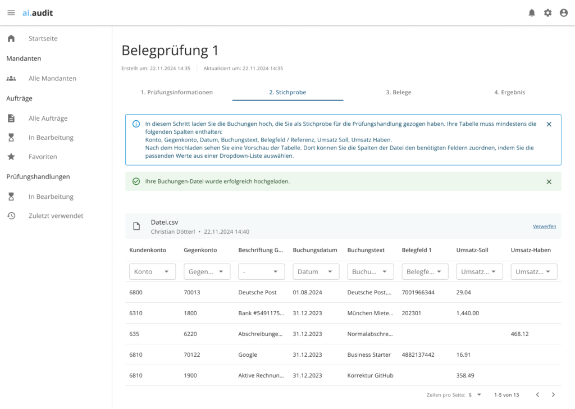The height and width of the screenshot is (409, 575).
Task: Close the green upload success message
Action: coord(549,181)
